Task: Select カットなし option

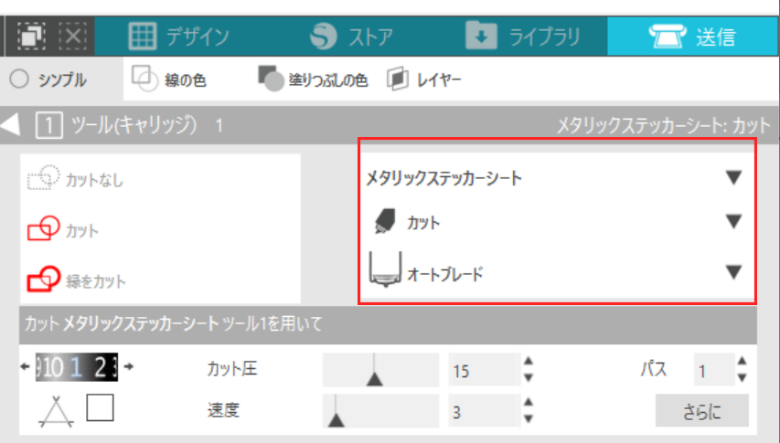Action: [x=75, y=179]
